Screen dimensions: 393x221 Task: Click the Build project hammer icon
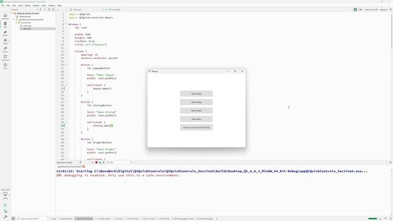[x=6, y=217]
